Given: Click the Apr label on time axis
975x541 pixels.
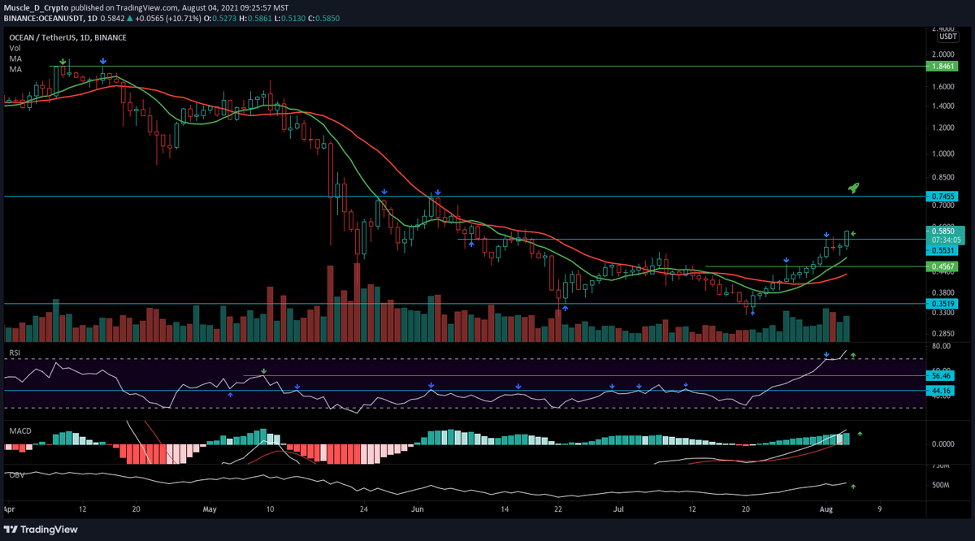Looking at the screenshot, I should coord(9,509).
